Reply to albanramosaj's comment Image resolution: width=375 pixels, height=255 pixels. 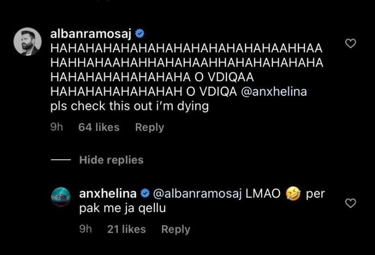tap(149, 127)
